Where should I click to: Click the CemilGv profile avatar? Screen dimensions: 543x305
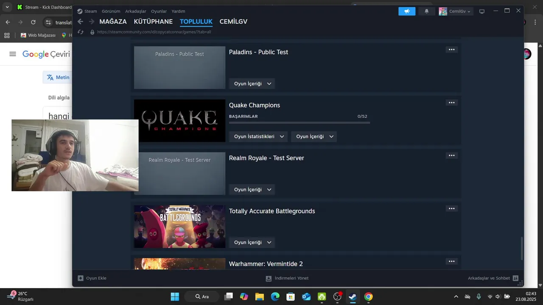click(x=443, y=11)
